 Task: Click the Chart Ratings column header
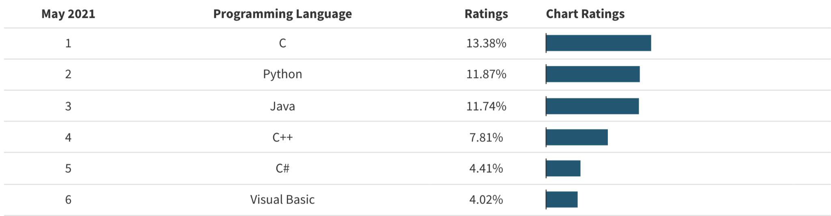click(585, 14)
